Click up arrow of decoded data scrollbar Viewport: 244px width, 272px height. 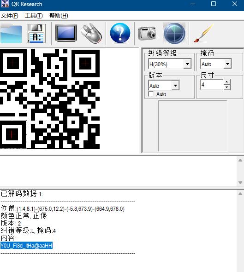240,194
